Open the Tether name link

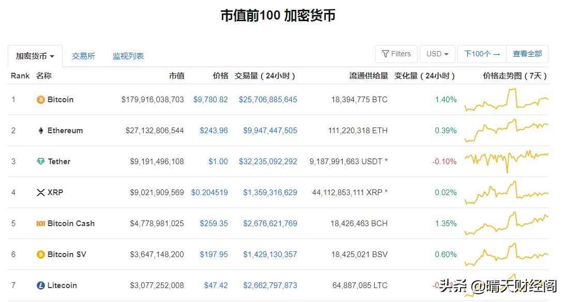59,162
